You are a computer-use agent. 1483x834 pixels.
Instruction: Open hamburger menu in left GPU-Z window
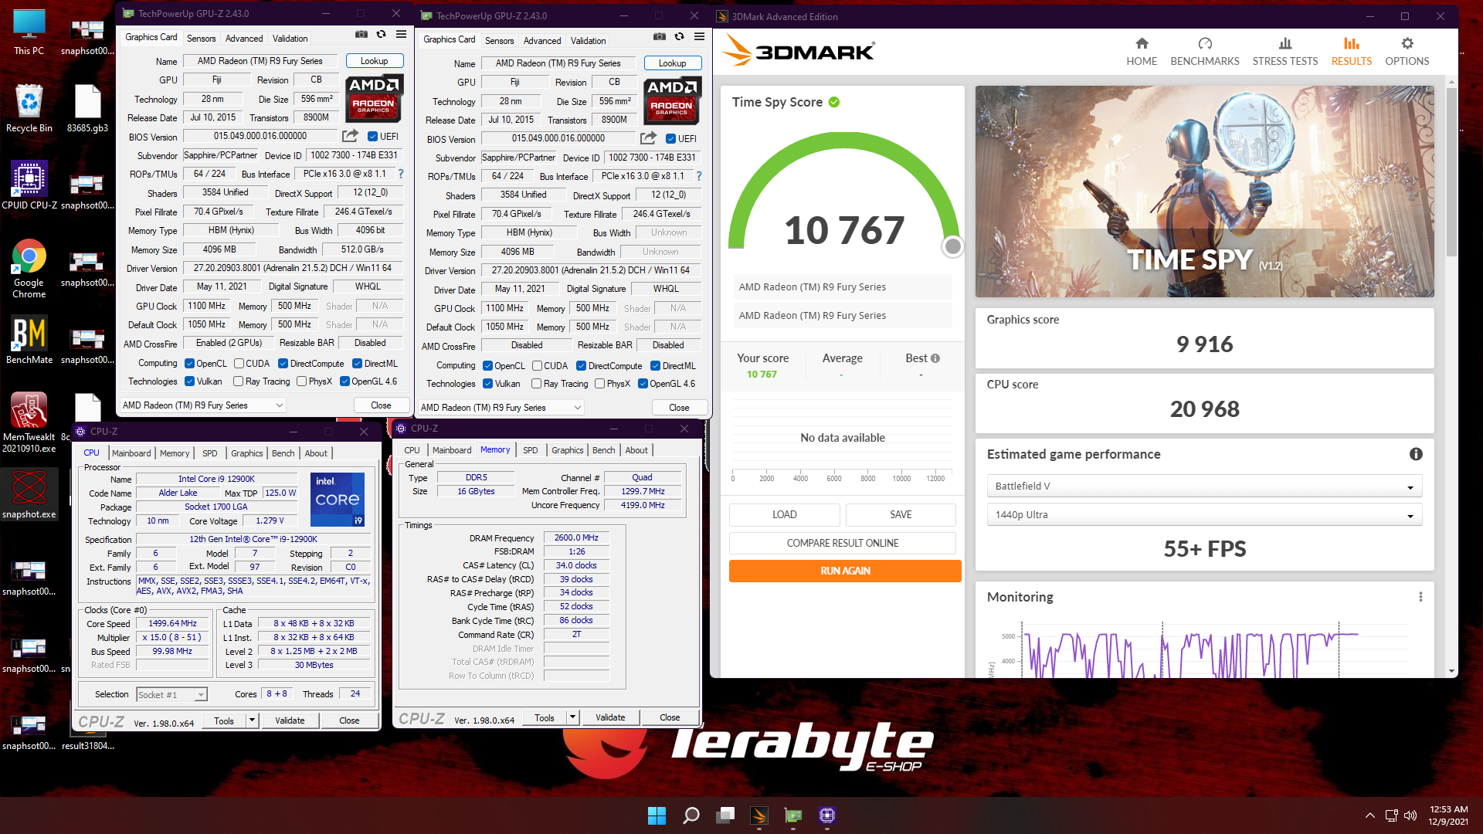point(401,35)
